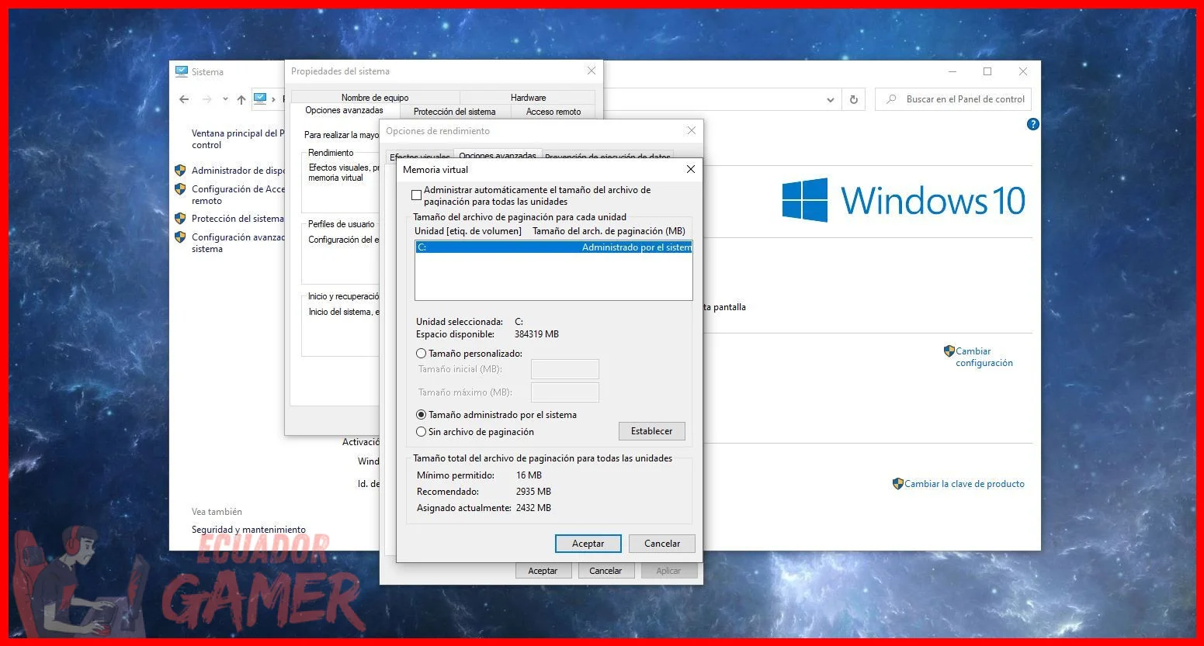1204x646 pixels.
Task: Open Configuración avanzada del sistema link
Action: [x=238, y=243]
